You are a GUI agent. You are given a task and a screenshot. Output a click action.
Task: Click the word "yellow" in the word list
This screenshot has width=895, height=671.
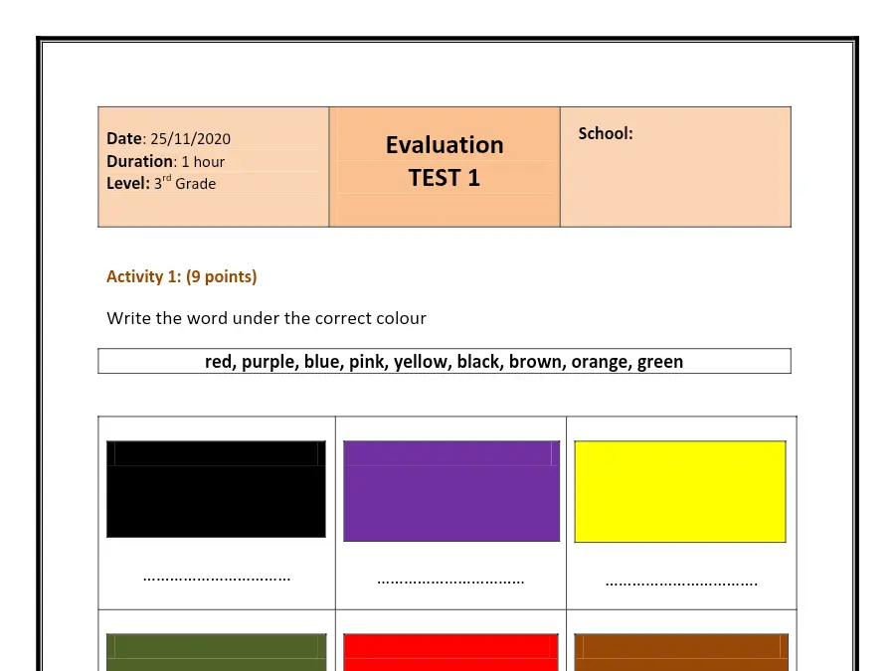(423, 362)
